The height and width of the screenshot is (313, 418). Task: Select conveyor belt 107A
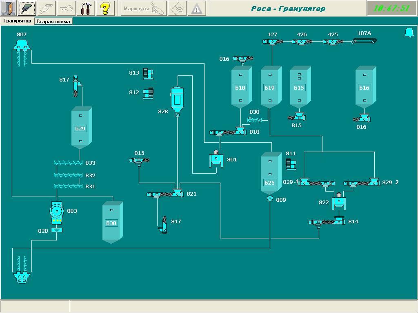tap(364, 41)
